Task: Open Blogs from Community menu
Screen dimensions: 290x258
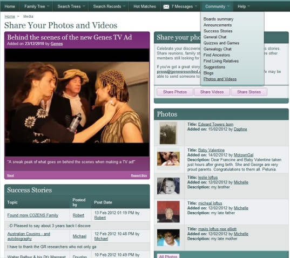Action: click(208, 73)
